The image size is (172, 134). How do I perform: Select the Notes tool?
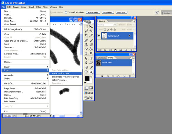[86, 68]
